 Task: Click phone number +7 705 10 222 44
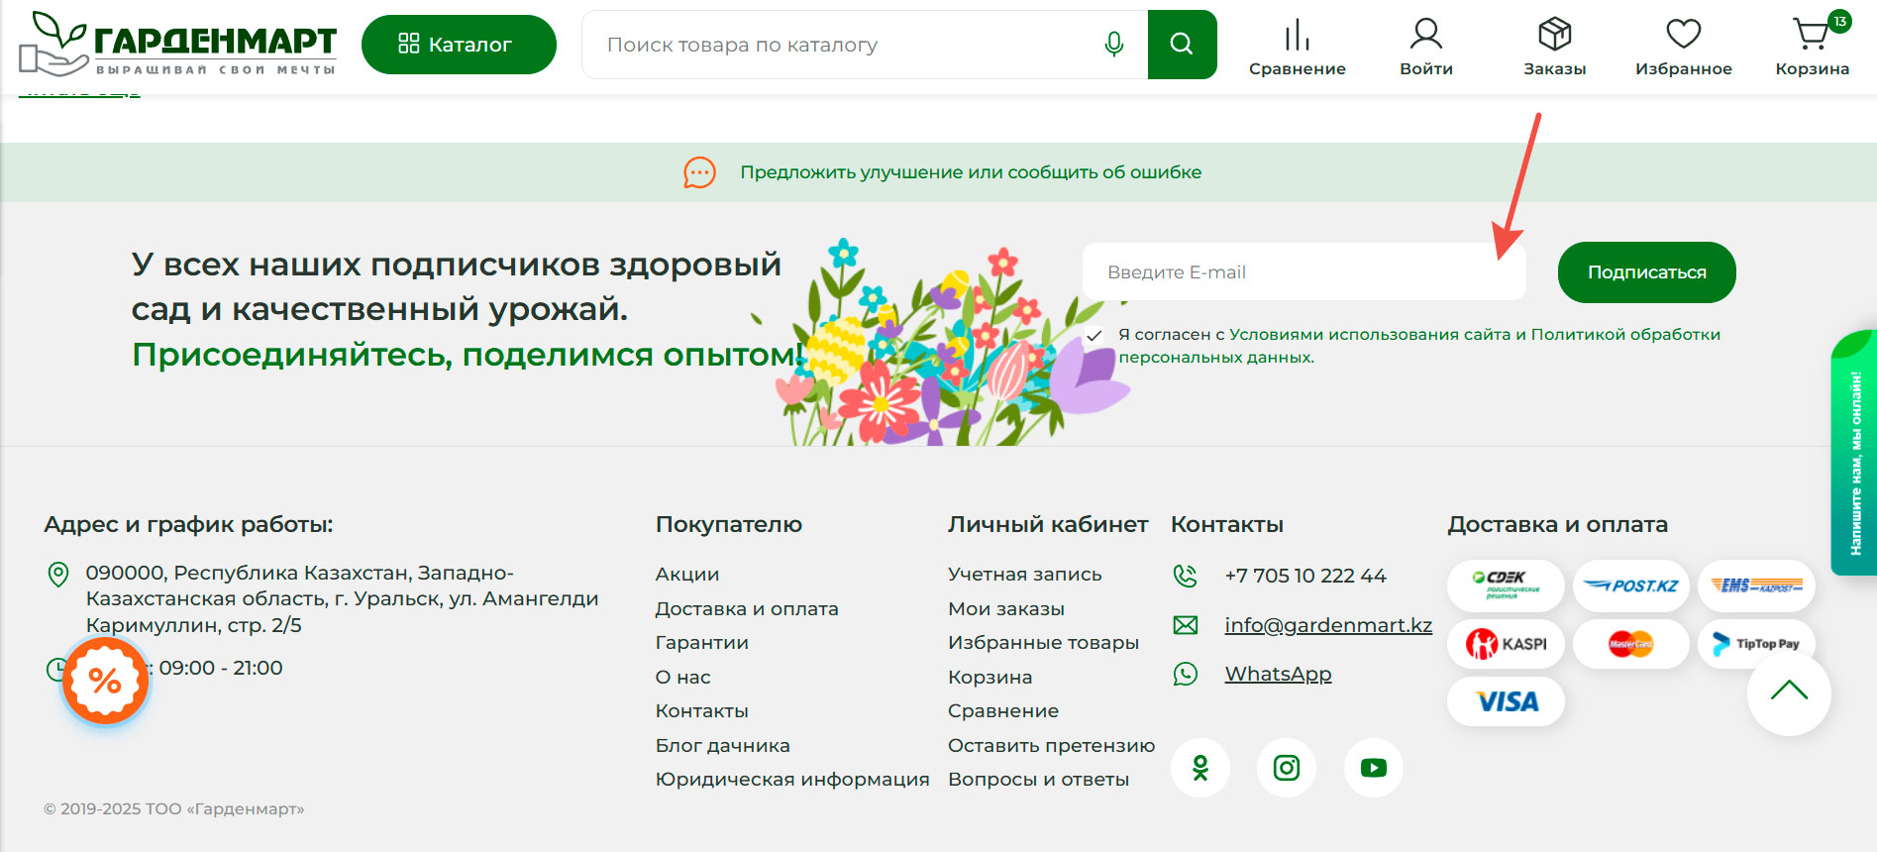(1305, 576)
